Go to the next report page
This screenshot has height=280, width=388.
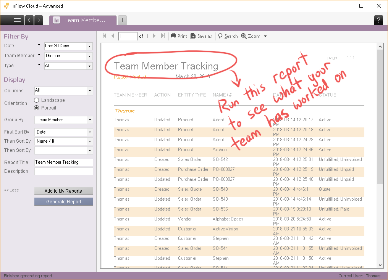[x=154, y=36]
